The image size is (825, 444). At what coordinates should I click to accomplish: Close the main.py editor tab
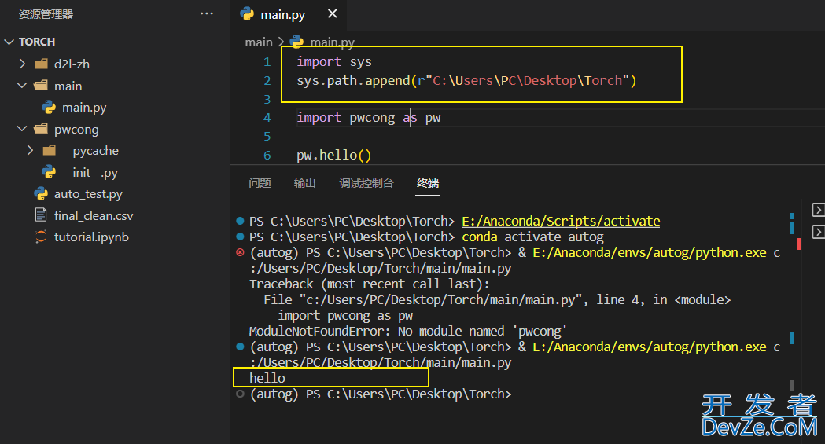tap(333, 13)
